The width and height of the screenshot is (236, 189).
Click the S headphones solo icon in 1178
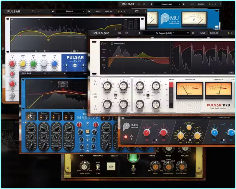(95, 109)
